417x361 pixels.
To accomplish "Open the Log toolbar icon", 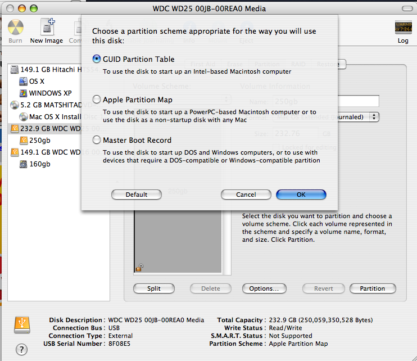I will [403, 27].
